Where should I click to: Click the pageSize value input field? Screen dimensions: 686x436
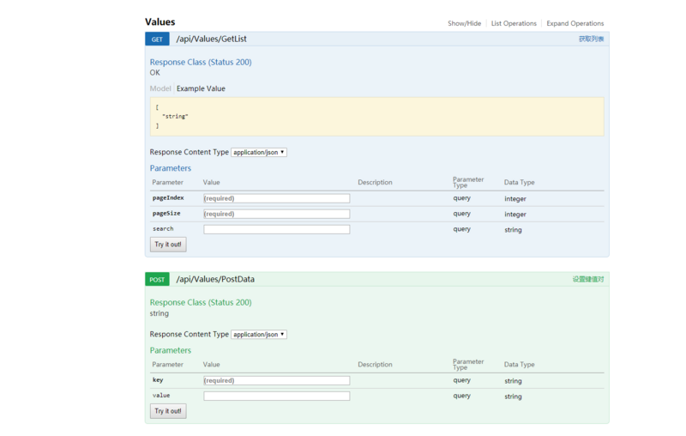click(276, 214)
